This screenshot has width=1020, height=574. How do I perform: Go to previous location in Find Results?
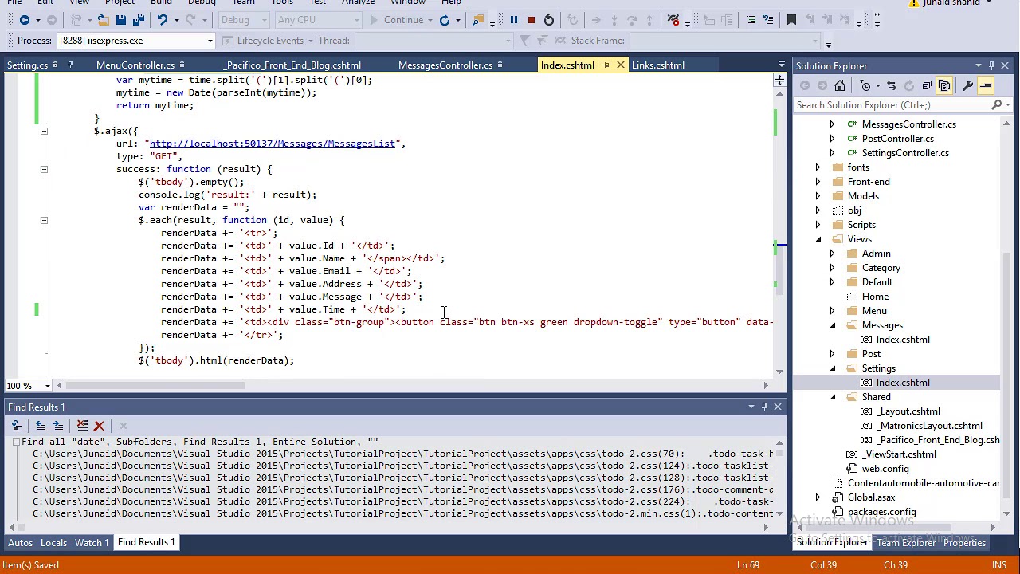(x=41, y=426)
